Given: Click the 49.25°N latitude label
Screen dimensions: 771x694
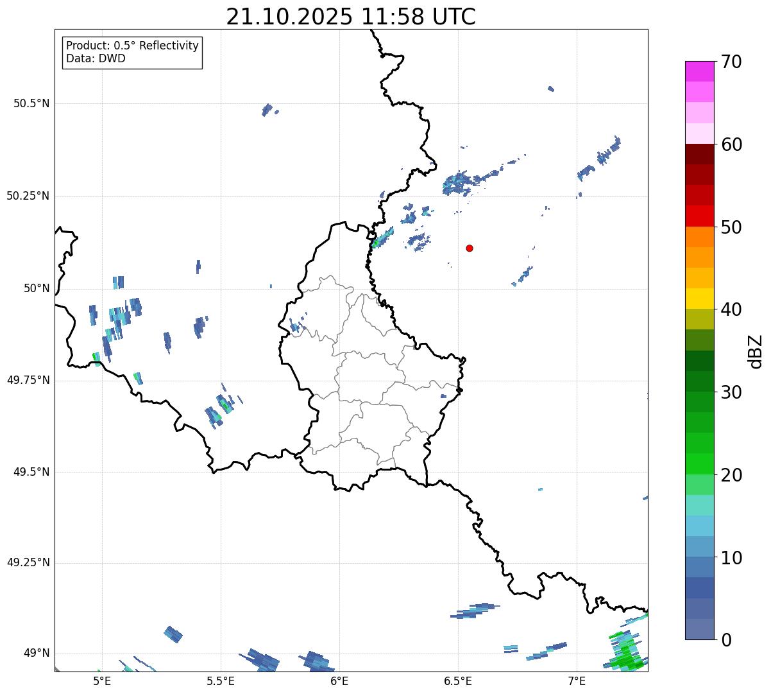Looking at the screenshot, I should click(x=28, y=562).
